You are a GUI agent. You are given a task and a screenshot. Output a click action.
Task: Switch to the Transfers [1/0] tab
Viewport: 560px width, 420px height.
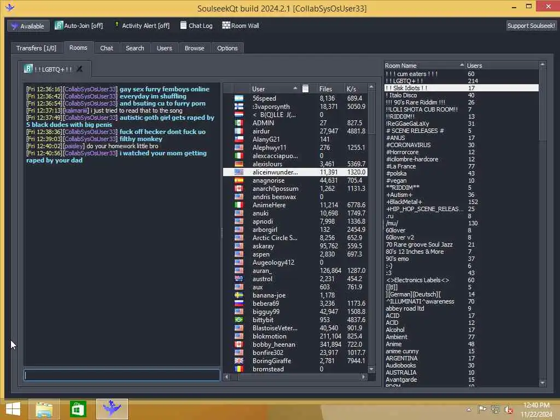tap(37, 48)
